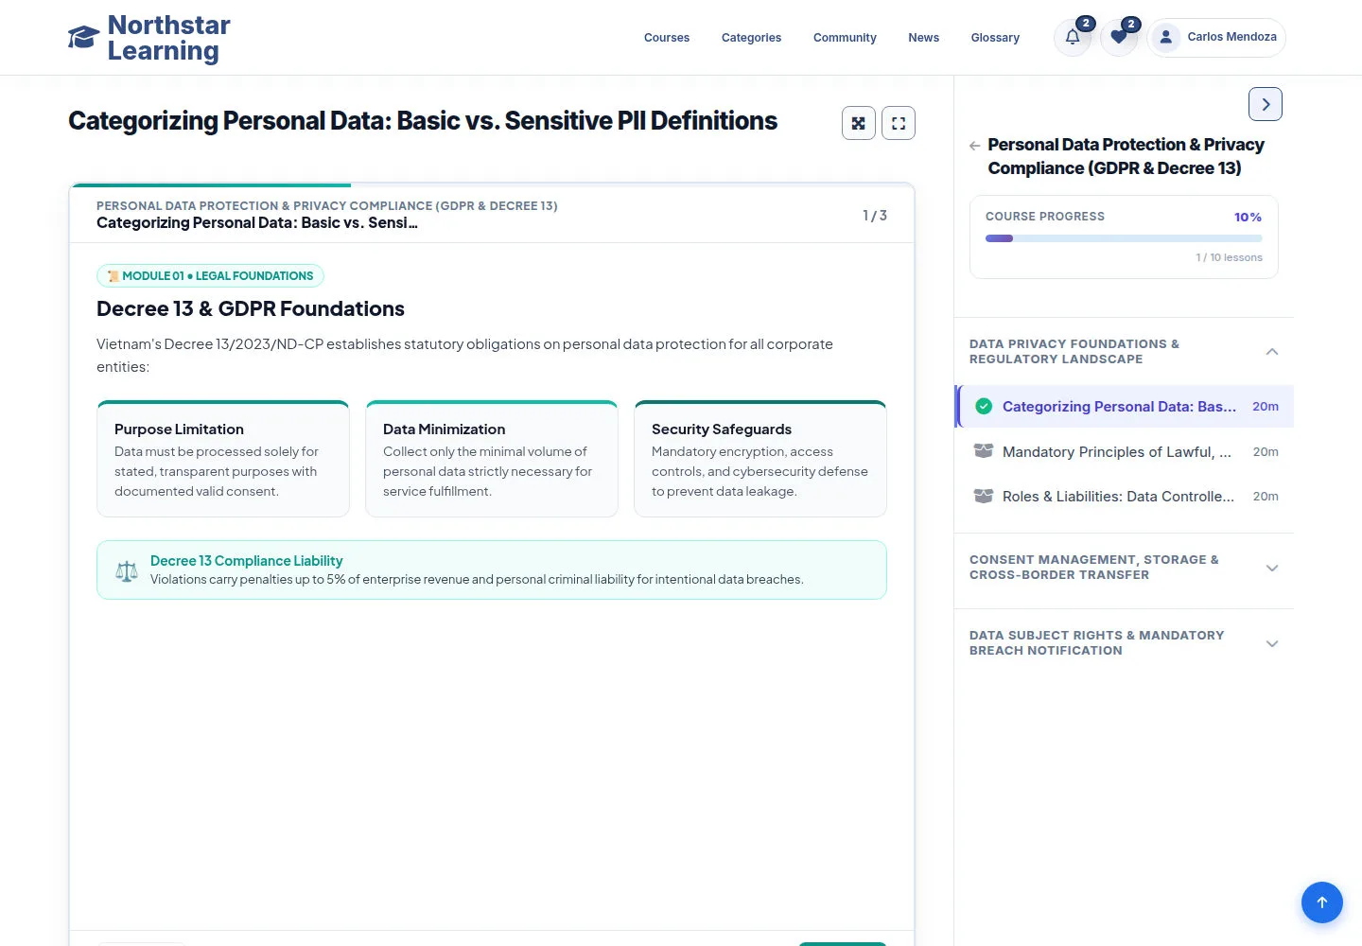Open the notifications bell
Screen dimensions: 1362x946
click(x=1073, y=37)
